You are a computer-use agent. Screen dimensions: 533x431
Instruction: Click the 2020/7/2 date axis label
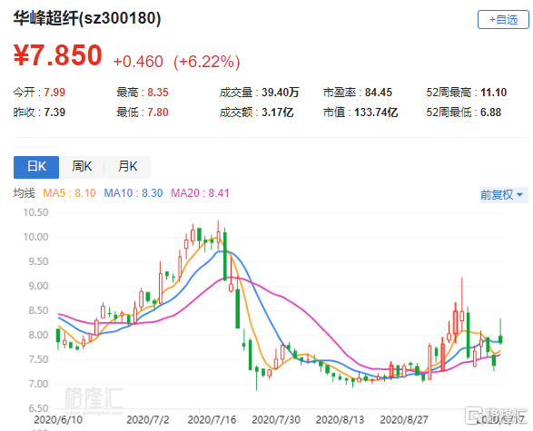[x=148, y=420]
